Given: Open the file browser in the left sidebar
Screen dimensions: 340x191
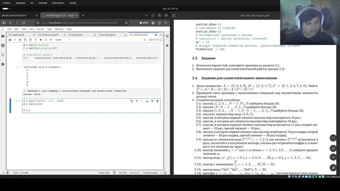Looking at the screenshot, I should tap(3, 36).
